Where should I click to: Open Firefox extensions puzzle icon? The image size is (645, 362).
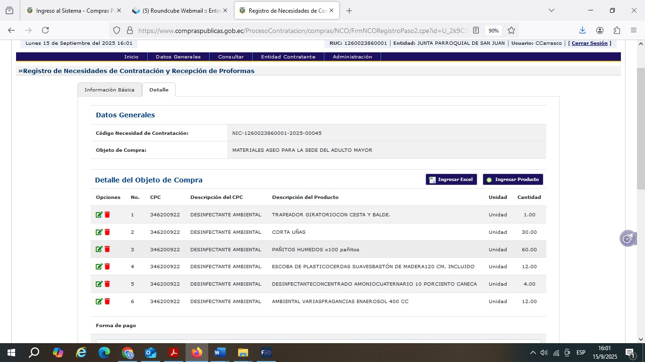[617, 30]
